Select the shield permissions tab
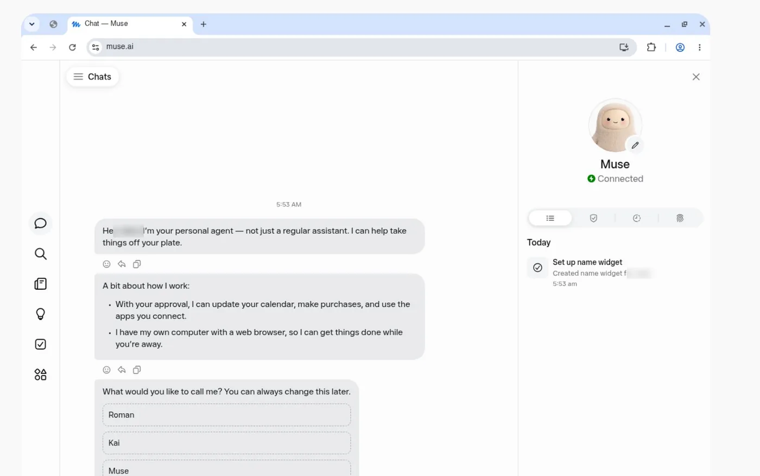 [x=593, y=218]
